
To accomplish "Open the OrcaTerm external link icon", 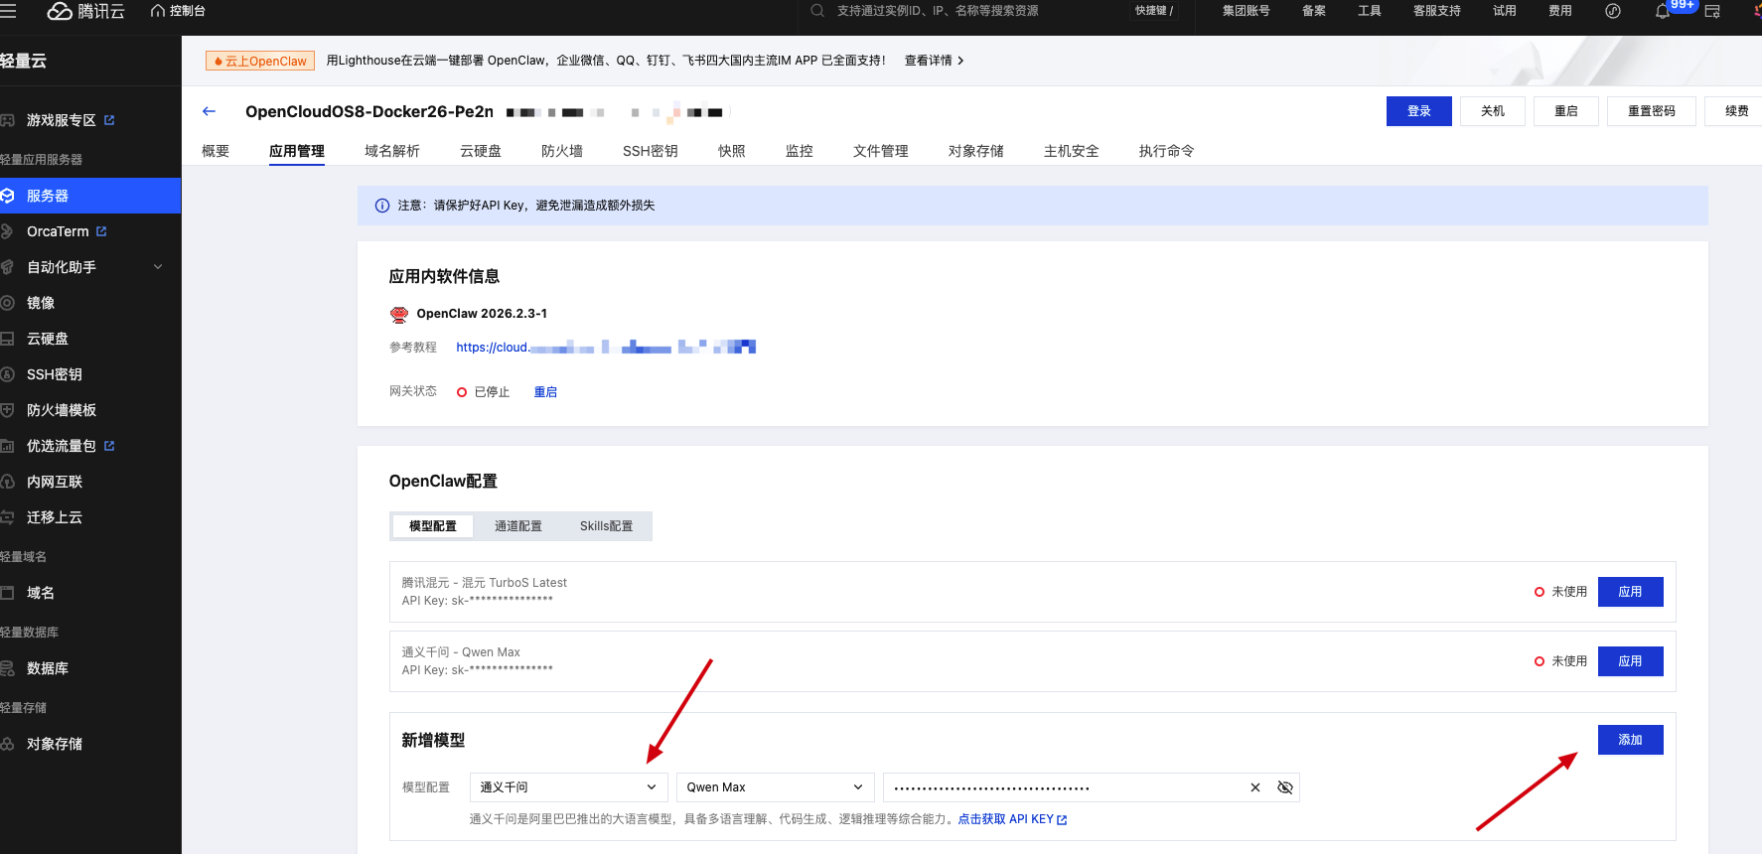I will (101, 231).
